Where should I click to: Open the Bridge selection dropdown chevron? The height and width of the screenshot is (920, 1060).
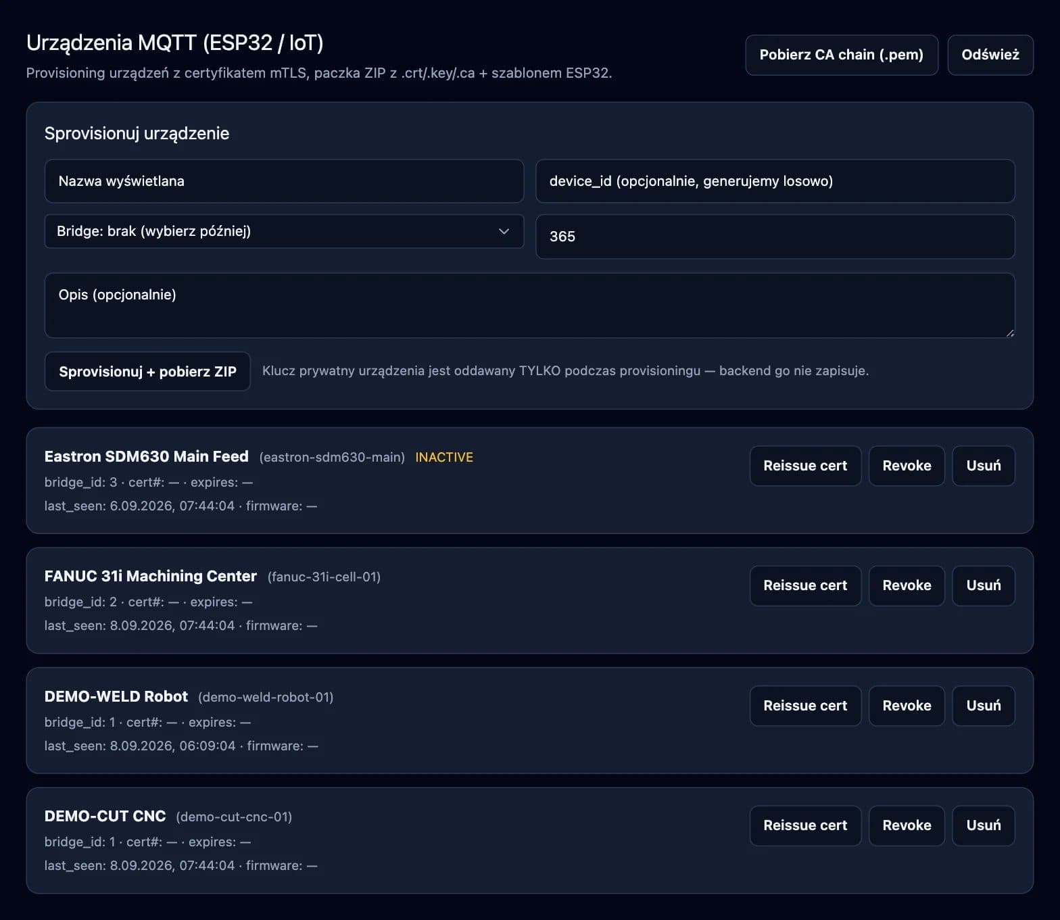tap(504, 231)
